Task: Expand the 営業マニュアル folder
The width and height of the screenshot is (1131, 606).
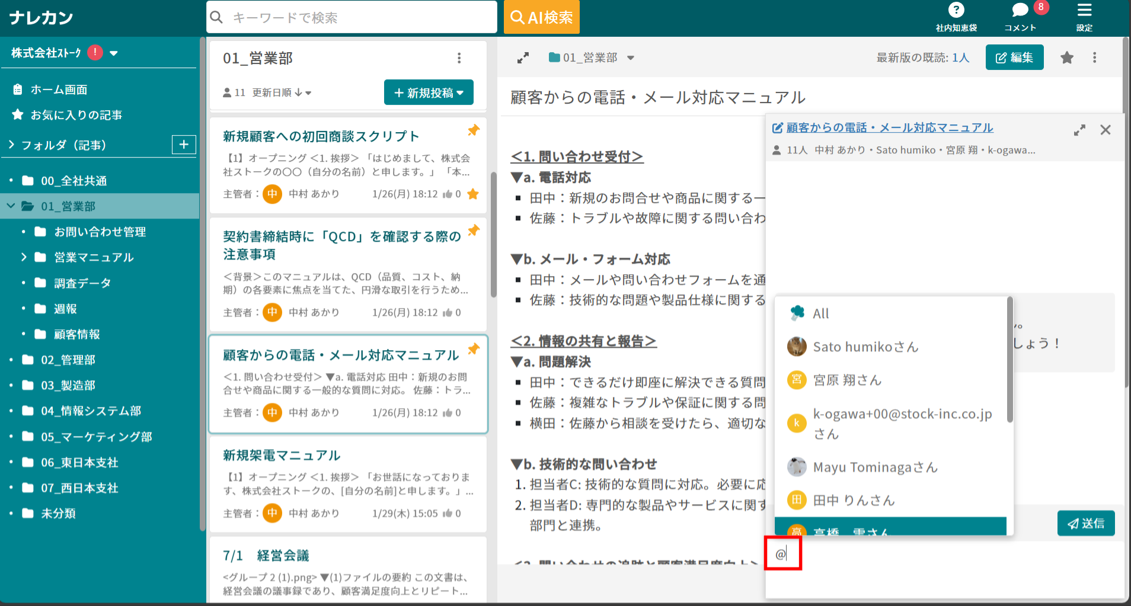Action: 24,257
